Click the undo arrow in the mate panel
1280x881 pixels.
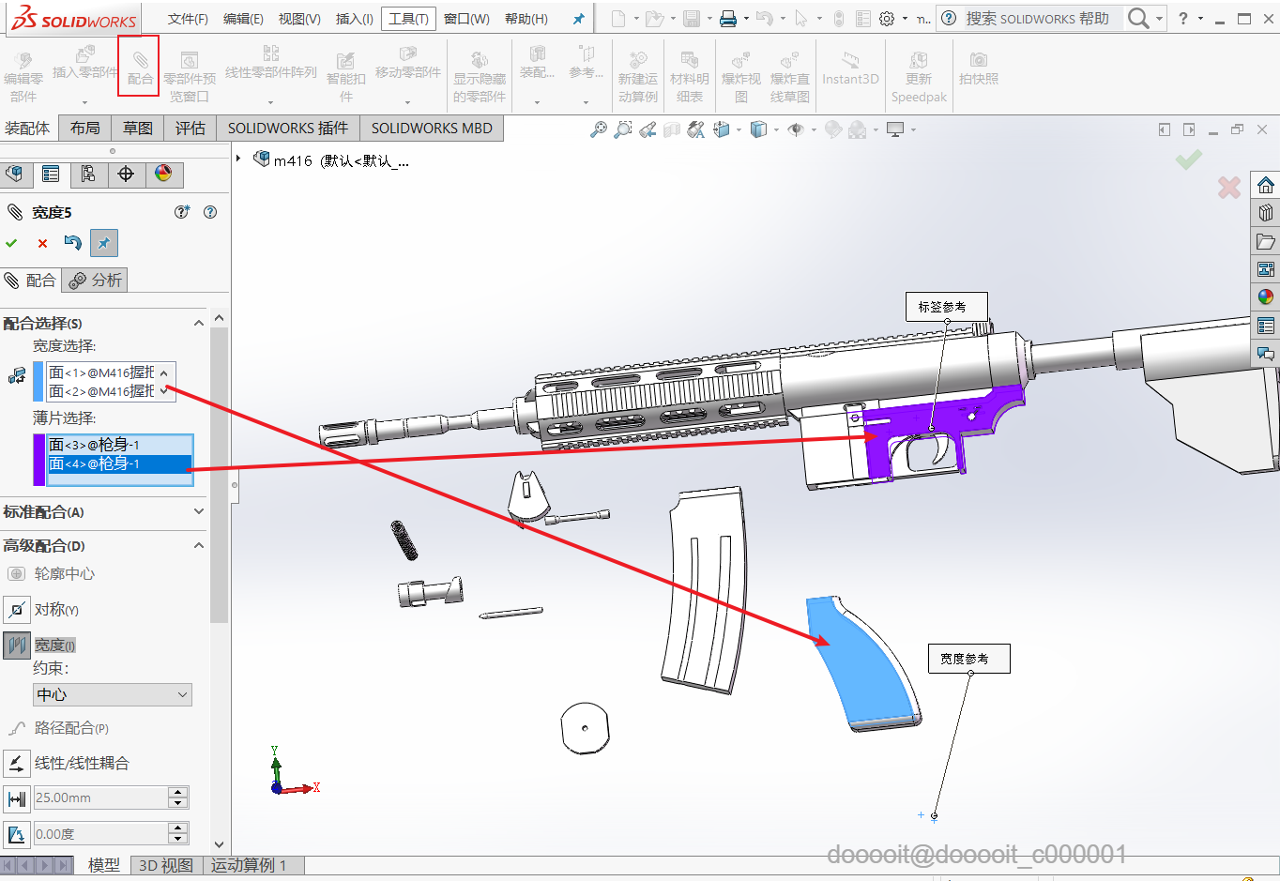point(72,243)
